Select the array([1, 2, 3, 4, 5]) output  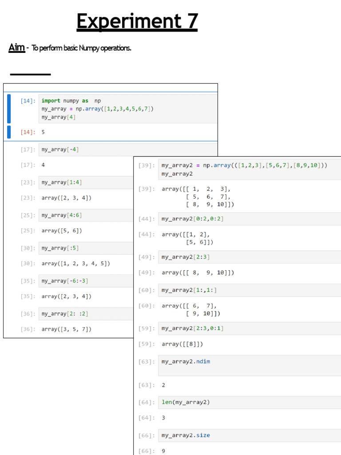coord(75,263)
